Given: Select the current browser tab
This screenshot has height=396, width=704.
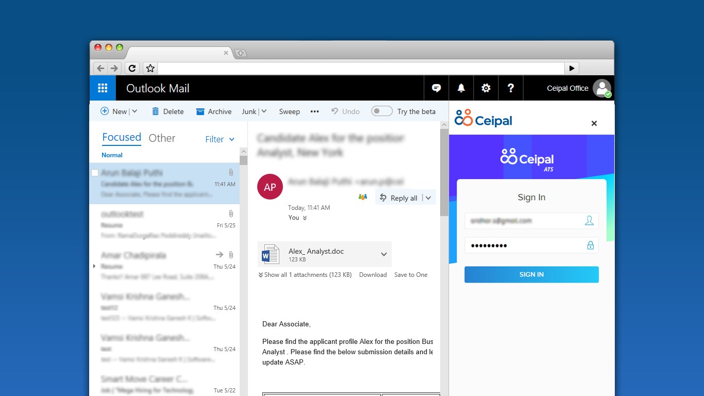Looking at the screenshot, I should [x=180, y=53].
